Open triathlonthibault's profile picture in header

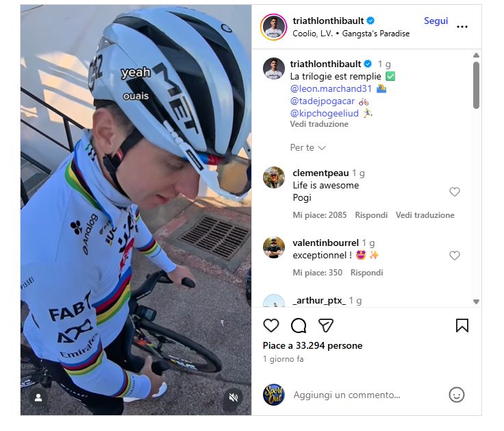coord(273,27)
